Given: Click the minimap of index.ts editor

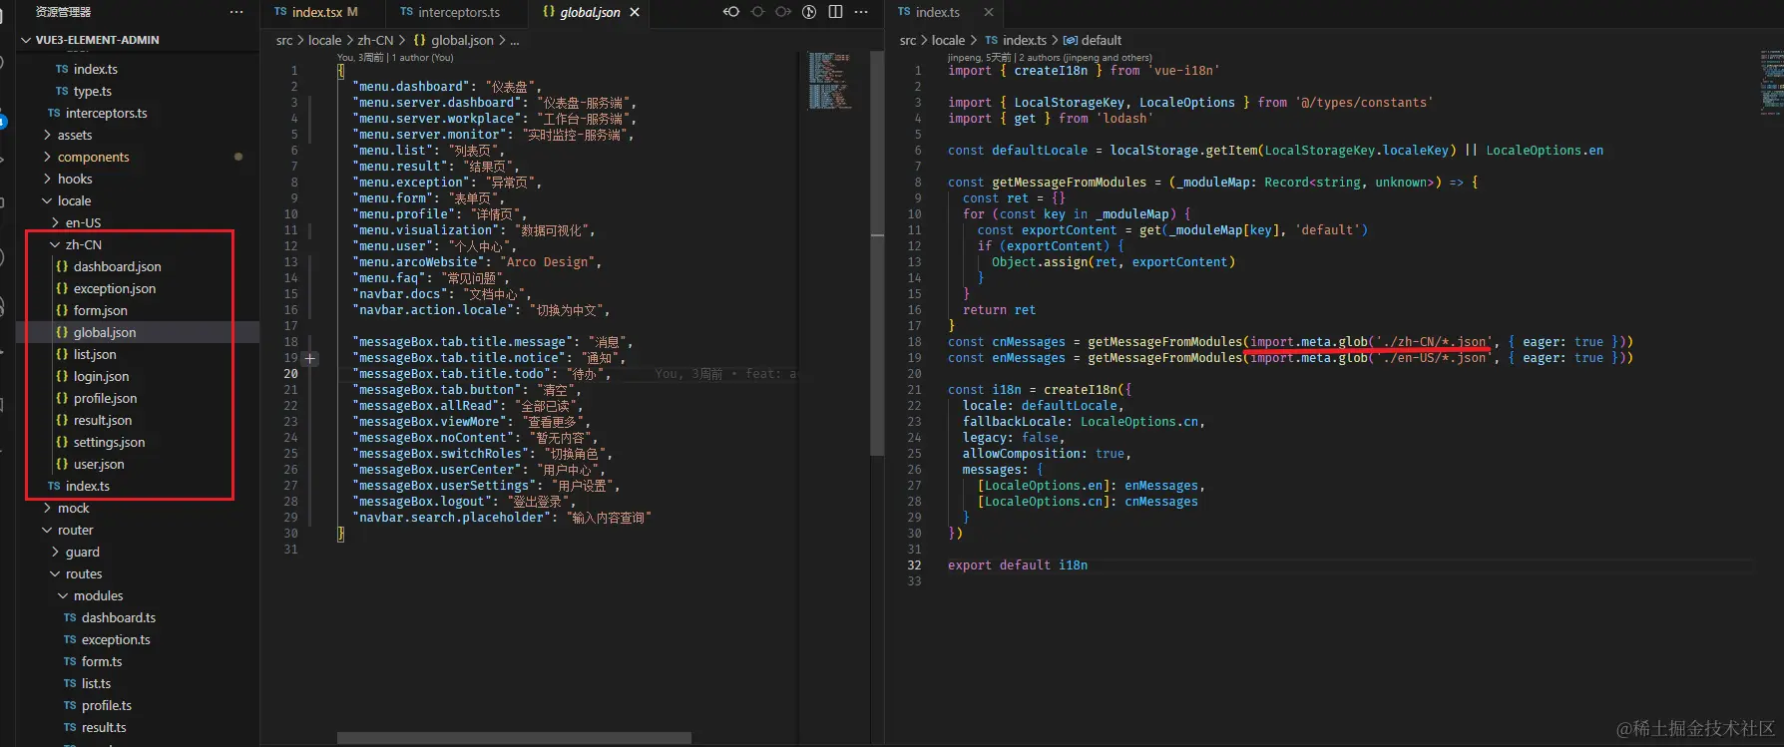Looking at the screenshot, I should tap(1771, 81).
